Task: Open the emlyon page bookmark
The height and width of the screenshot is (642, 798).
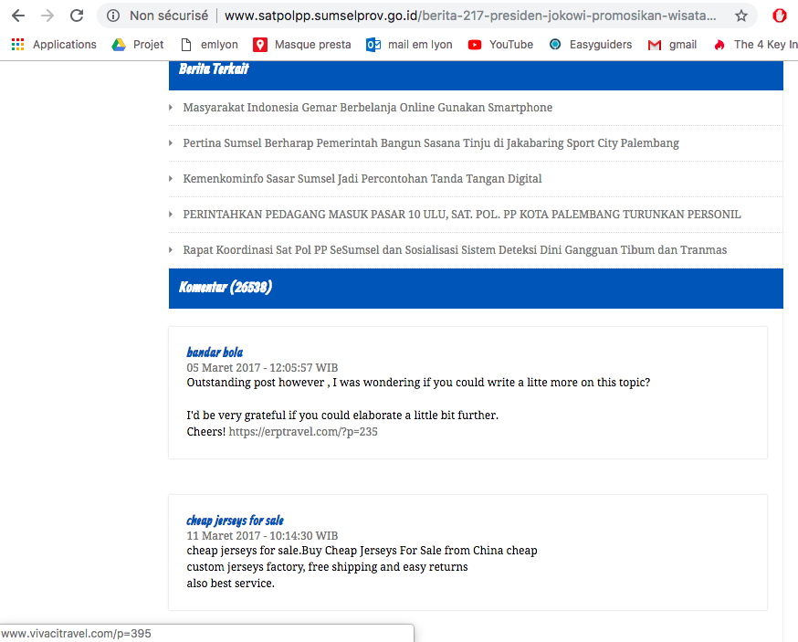Action: (210, 45)
